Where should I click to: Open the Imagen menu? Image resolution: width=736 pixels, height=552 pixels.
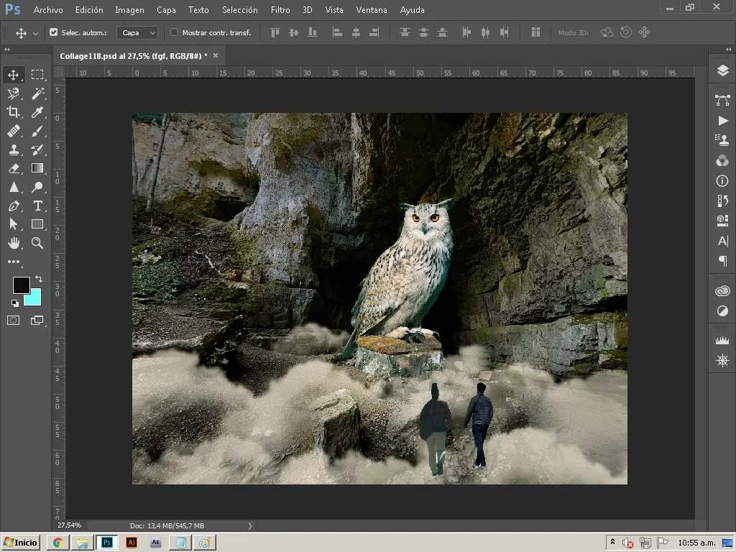point(129,10)
